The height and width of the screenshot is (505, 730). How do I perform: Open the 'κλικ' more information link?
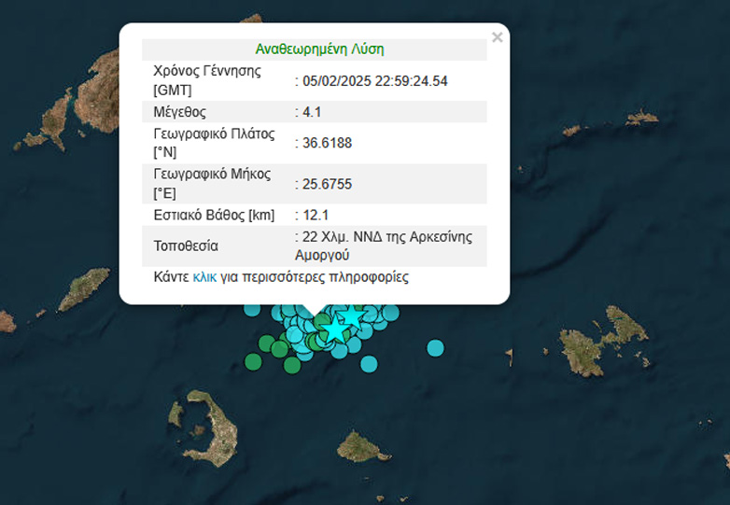tap(204, 277)
